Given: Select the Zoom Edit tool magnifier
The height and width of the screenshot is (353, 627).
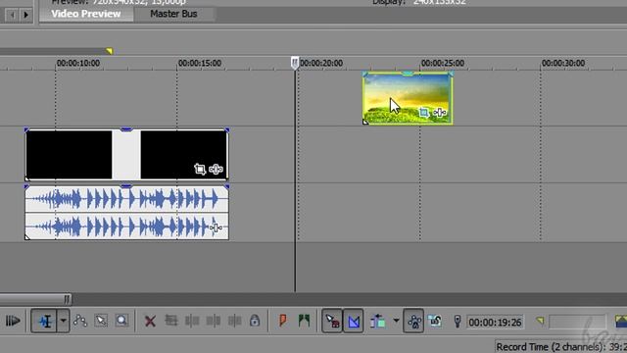Looking at the screenshot, I should coord(121,321).
